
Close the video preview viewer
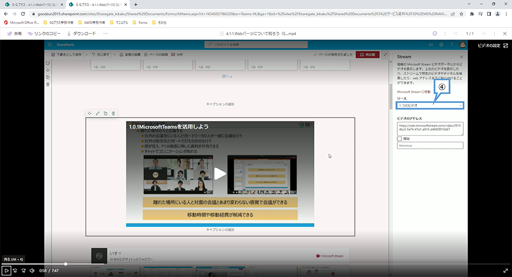pyautogui.click(x=505, y=34)
